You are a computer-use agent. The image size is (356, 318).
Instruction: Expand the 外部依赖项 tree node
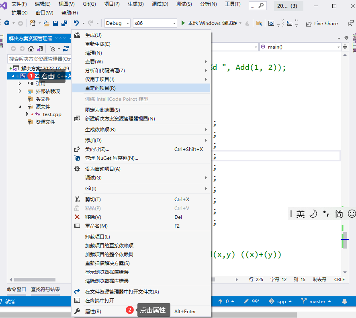[x=20, y=91]
